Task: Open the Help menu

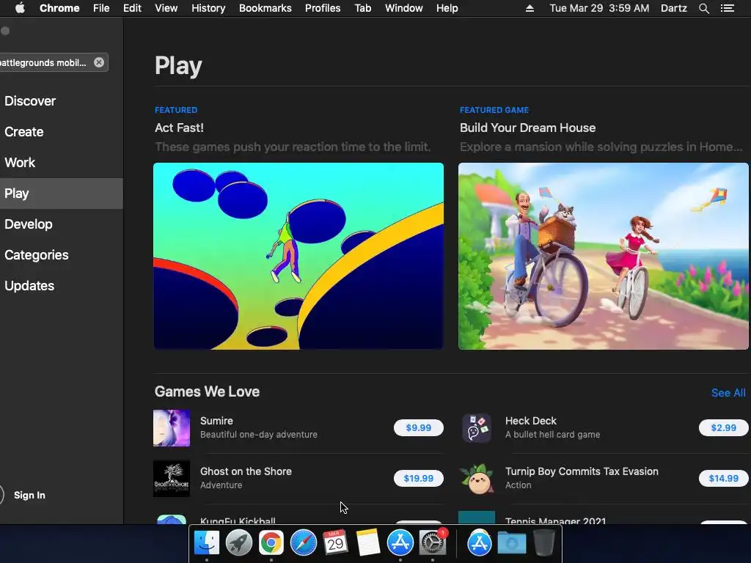Action: pyautogui.click(x=447, y=8)
